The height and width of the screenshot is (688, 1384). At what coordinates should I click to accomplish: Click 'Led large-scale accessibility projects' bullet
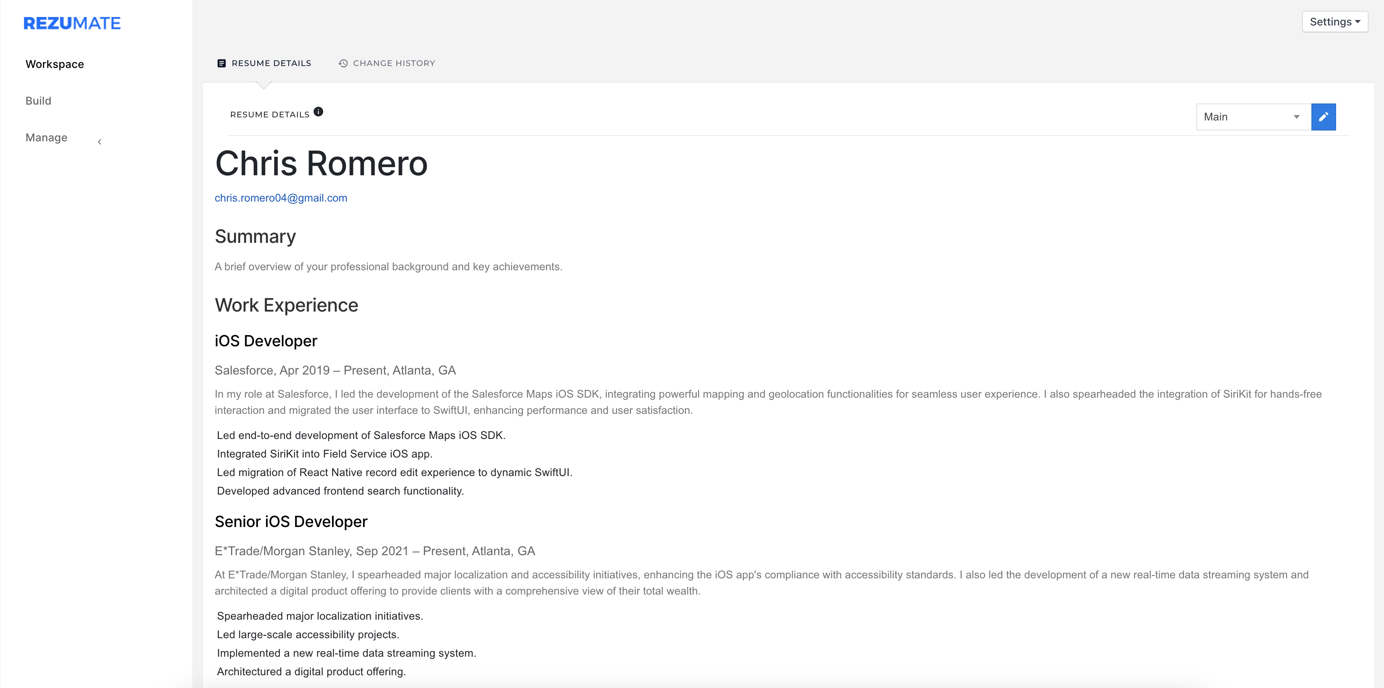tap(309, 635)
